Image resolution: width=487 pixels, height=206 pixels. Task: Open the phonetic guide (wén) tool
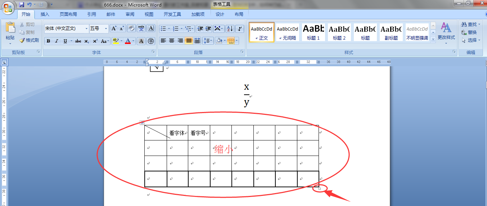click(141, 28)
